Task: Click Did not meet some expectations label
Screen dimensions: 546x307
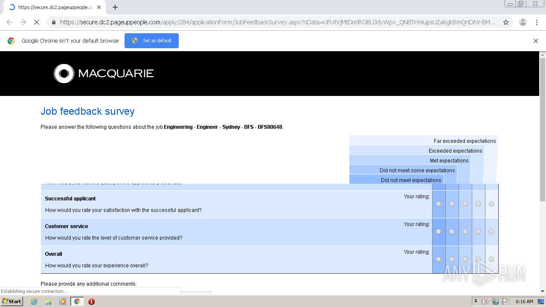Action: tap(417, 171)
